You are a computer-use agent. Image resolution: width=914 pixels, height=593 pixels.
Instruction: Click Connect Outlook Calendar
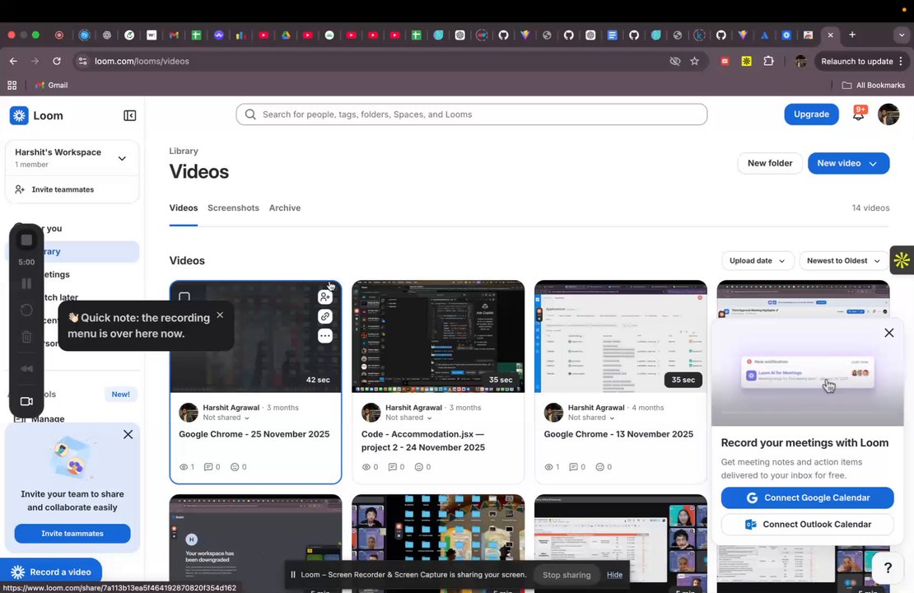tap(807, 525)
